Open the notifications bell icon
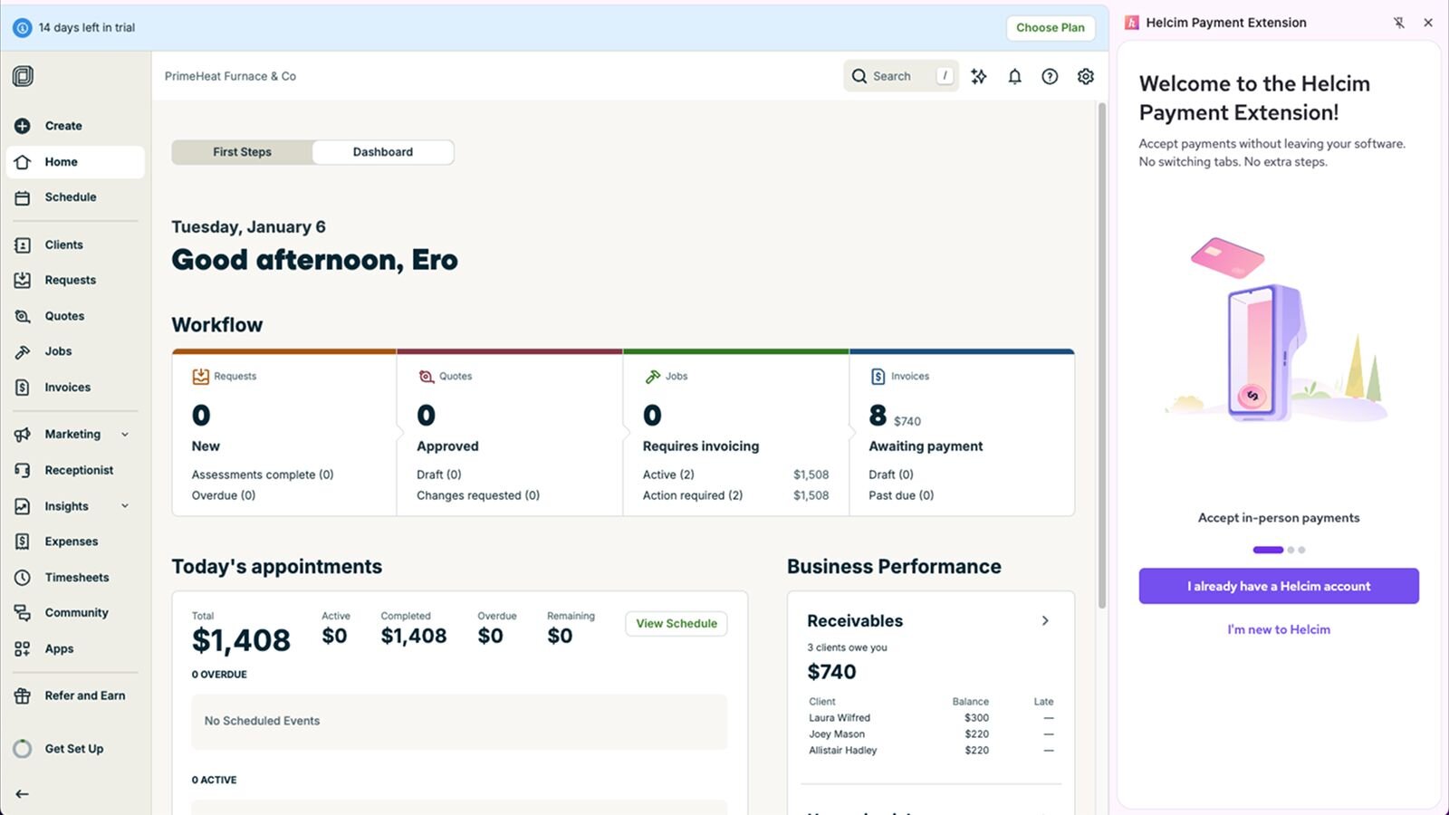The image size is (1449, 815). pyautogui.click(x=1014, y=77)
